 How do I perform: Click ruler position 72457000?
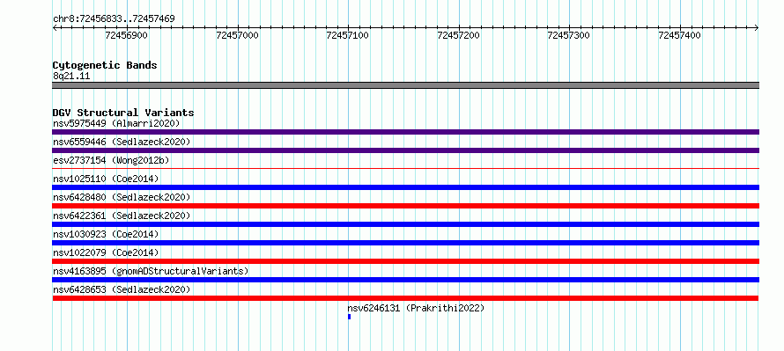coord(238,35)
